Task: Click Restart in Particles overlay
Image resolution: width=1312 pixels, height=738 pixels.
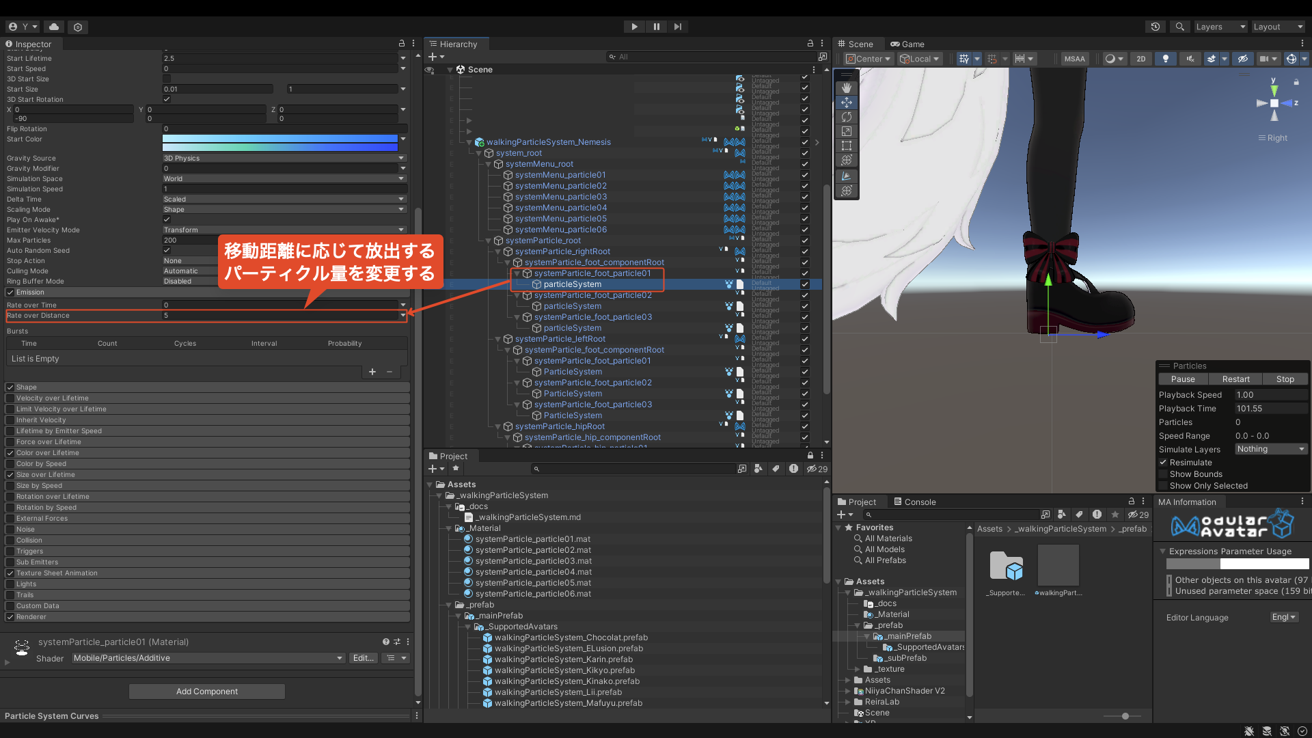Action: [1235, 379]
